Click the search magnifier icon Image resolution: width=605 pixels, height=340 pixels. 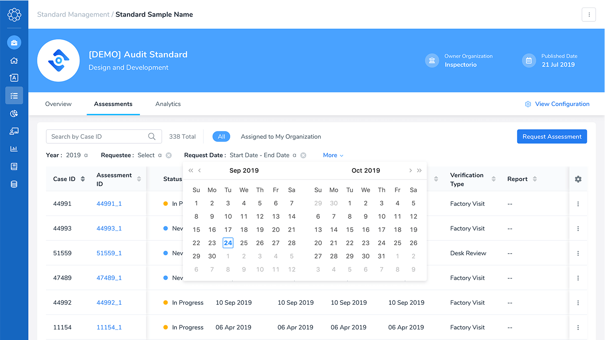coord(152,137)
